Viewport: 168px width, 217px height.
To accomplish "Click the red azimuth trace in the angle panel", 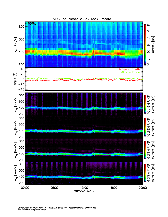I will point(55,81).
